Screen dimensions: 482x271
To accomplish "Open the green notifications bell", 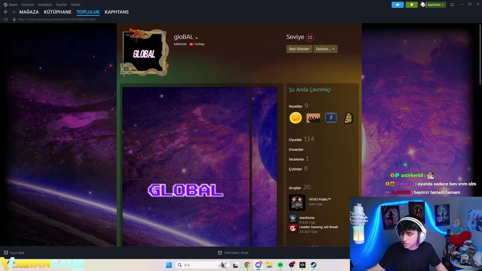I will [412, 5].
